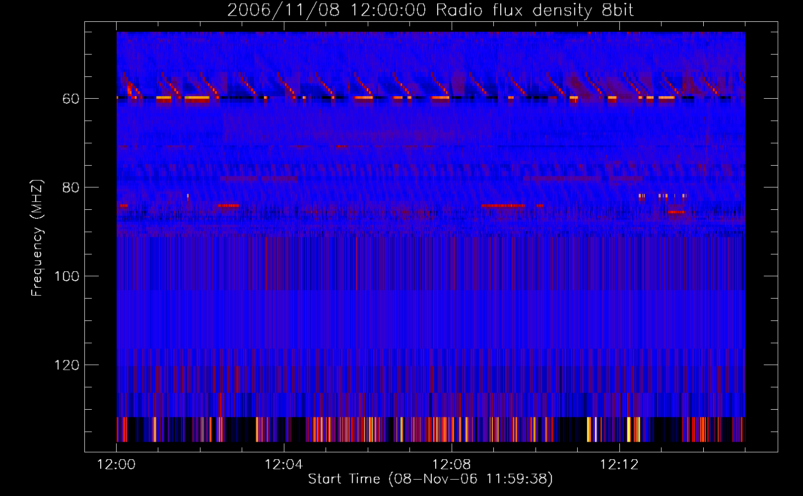This screenshot has width=803, height=496.
Task: Click the '120' frequency tick label
Action: 67,365
